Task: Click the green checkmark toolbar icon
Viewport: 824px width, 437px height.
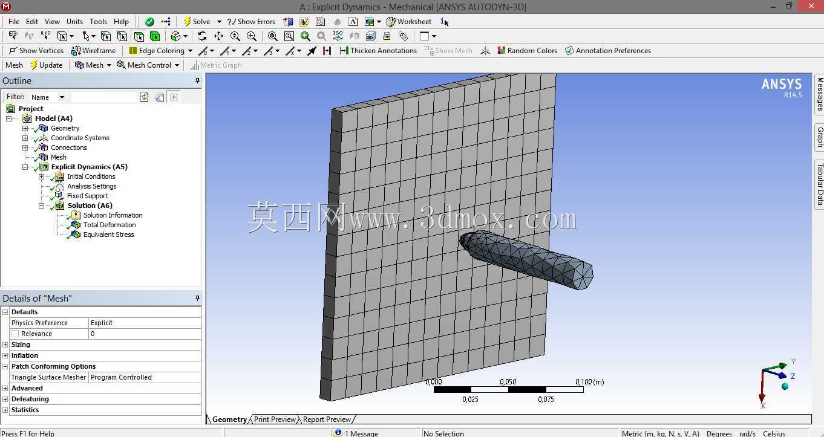Action: pyautogui.click(x=149, y=22)
